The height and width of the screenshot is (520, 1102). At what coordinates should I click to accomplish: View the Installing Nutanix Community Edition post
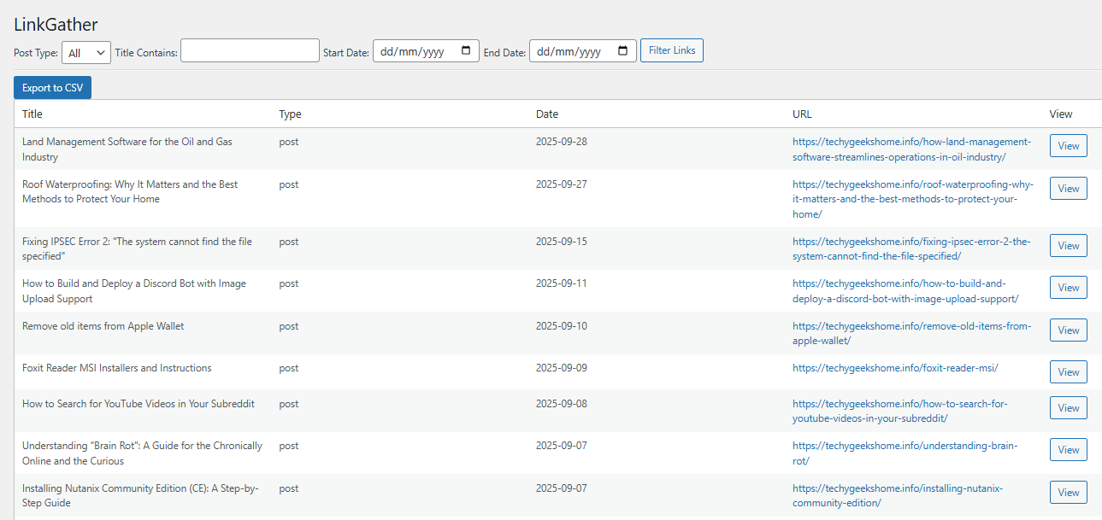click(1068, 492)
